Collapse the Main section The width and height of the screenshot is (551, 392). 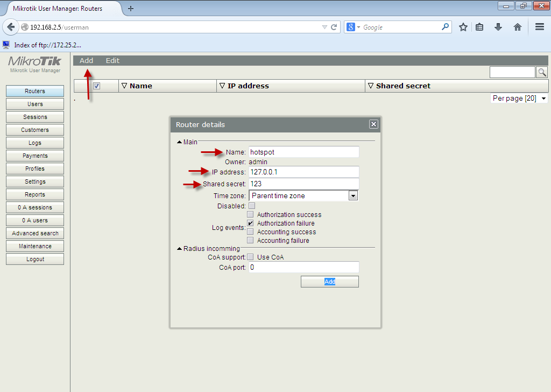(x=179, y=142)
